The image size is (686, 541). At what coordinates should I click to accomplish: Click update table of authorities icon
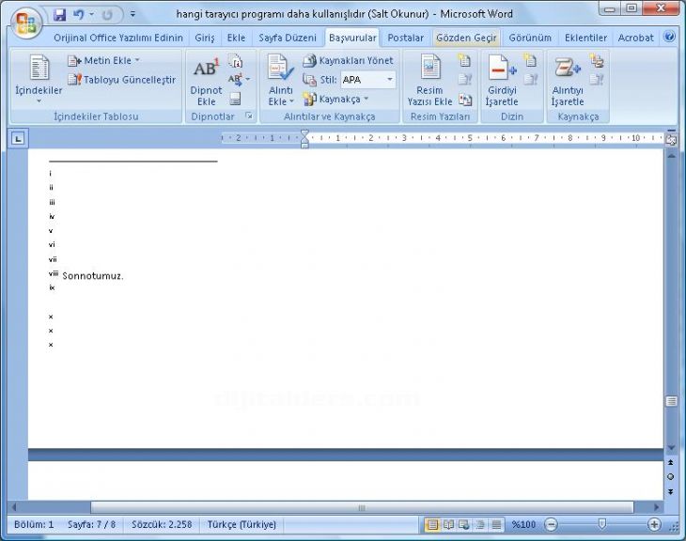[597, 80]
